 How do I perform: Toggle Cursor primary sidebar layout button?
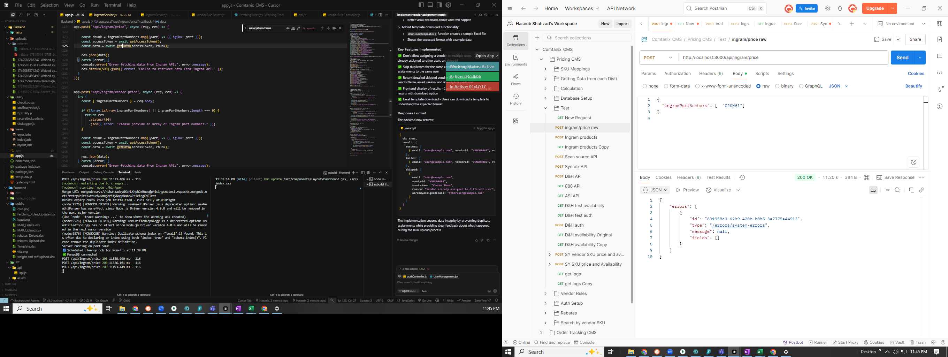421,5
